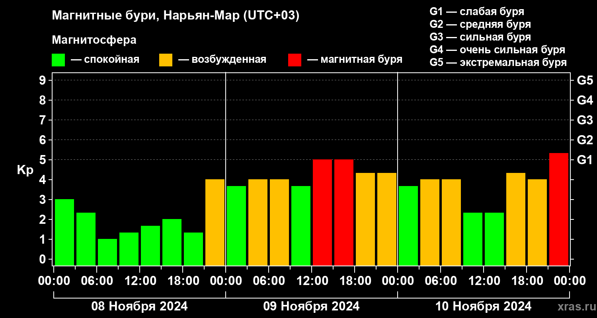Viewport: 597px width, 318px height.
Task: Click the '12:00' time label of 10 Ноября
Action: (484, 281)
